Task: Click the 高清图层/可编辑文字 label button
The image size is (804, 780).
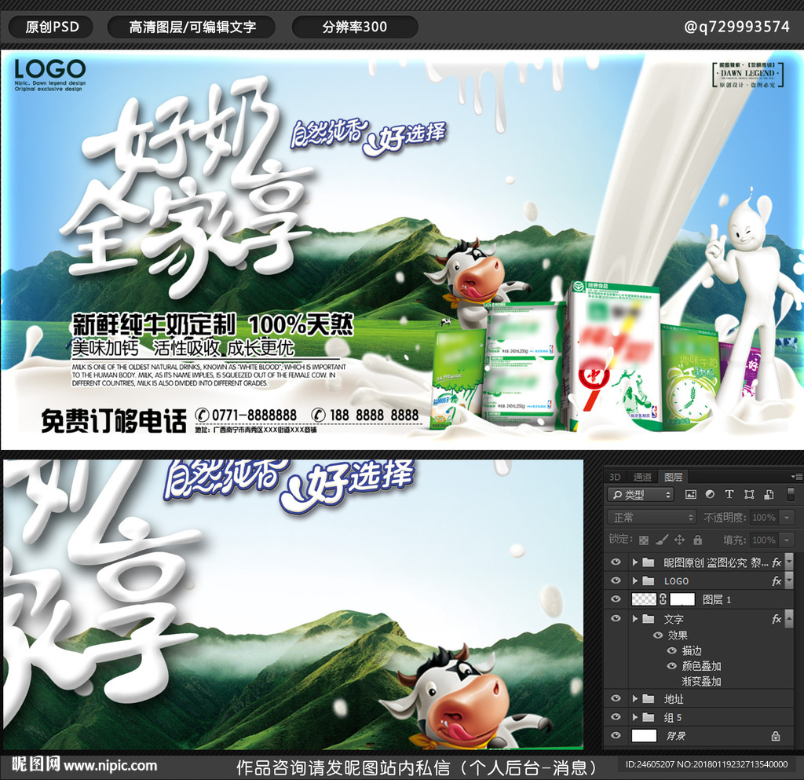Action: (192, 27)
